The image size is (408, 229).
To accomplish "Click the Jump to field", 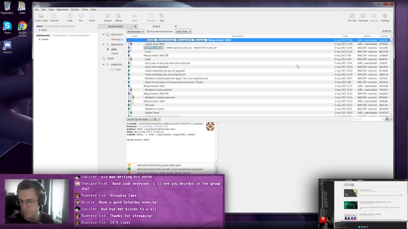I will [x=387, y=31].
